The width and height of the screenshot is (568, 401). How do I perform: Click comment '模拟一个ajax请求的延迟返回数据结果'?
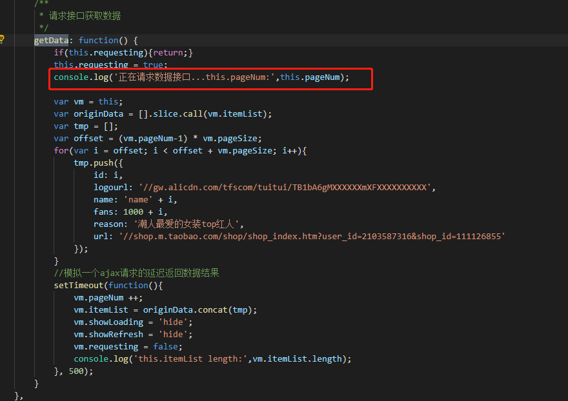click(137, 273)
